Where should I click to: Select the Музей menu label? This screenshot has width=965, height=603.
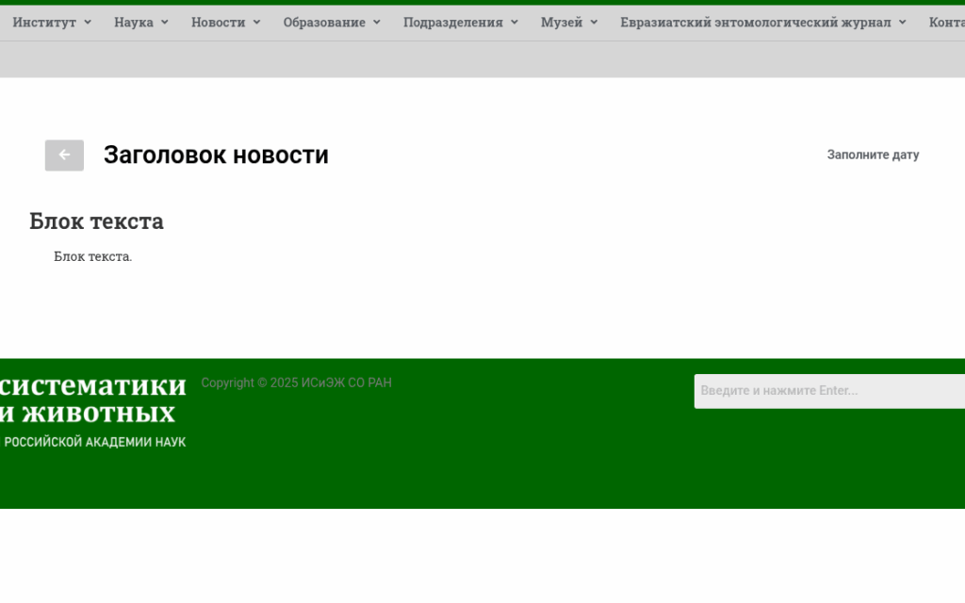(x=562, y=23)
